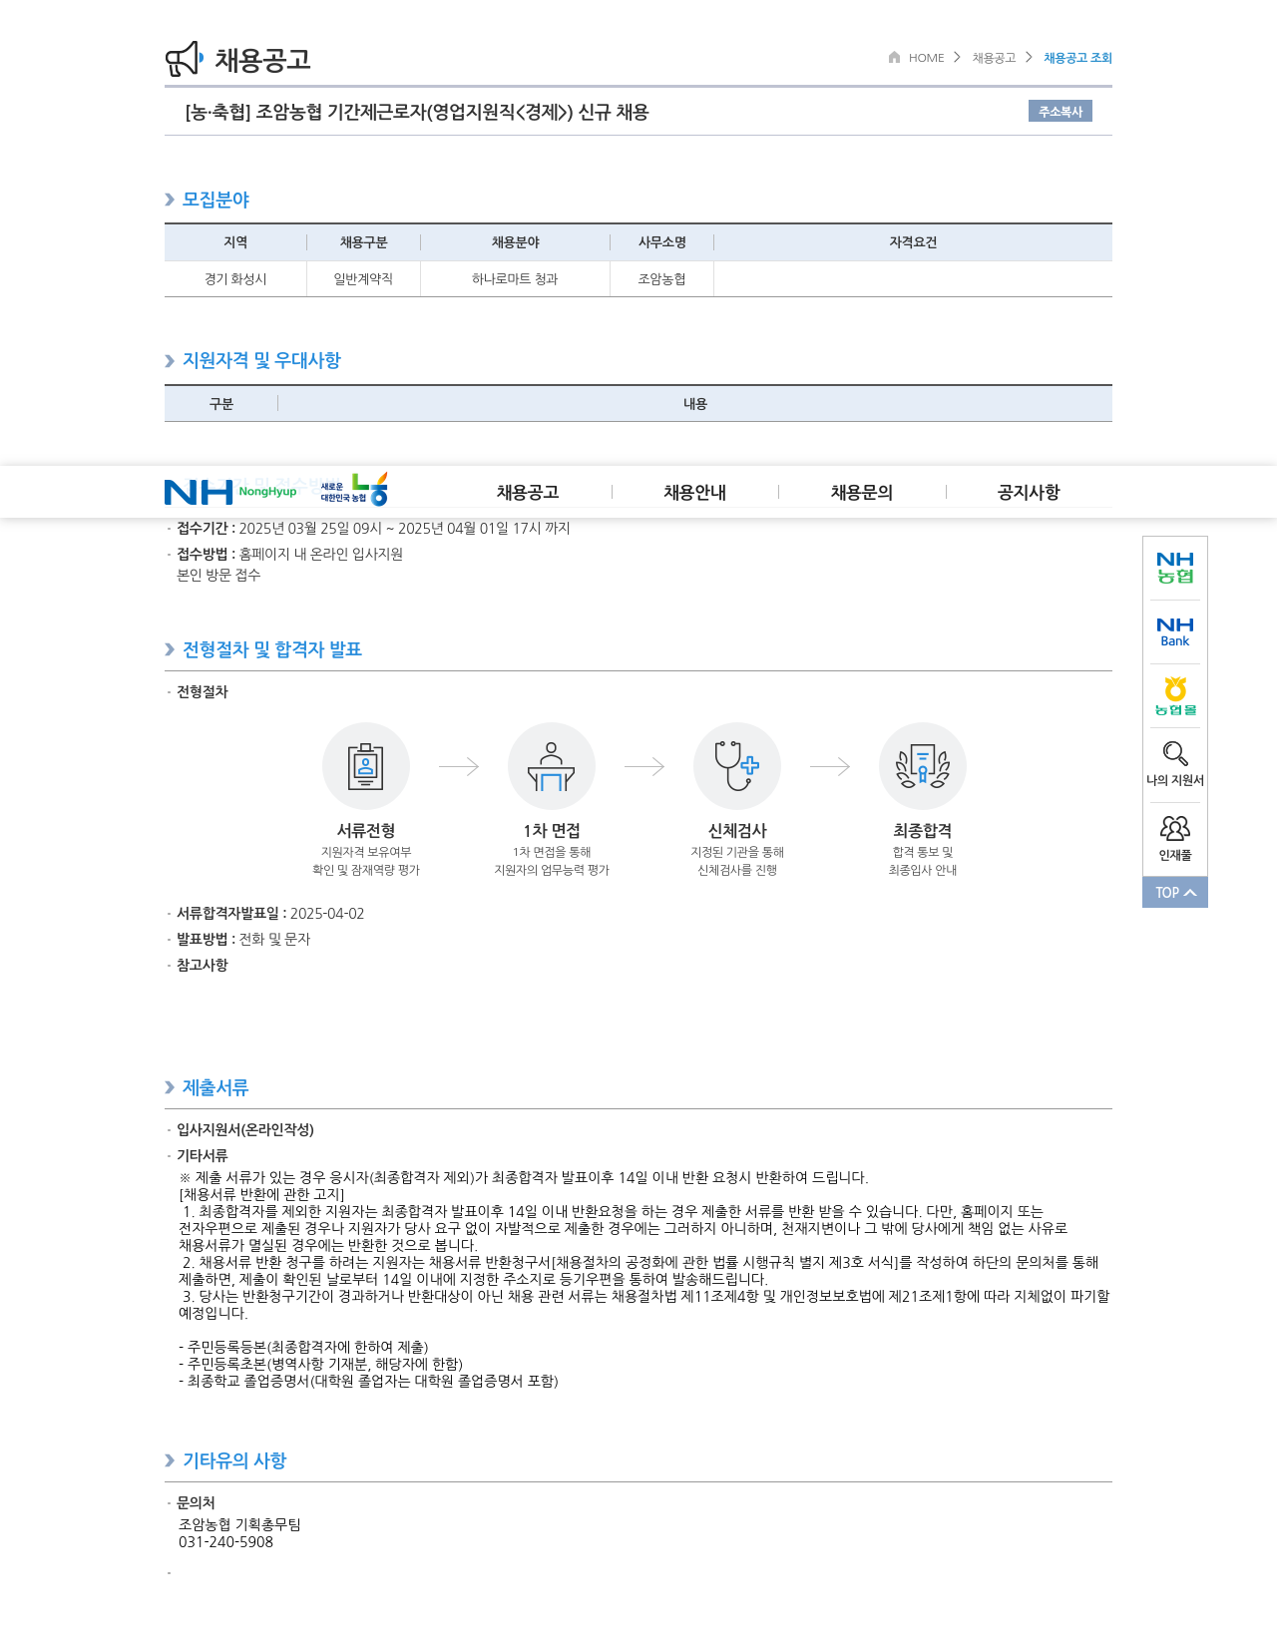Click the arrow between 신체검사 and 최종합격
The image size is (1277, 1650).
[x=830, y=766]
